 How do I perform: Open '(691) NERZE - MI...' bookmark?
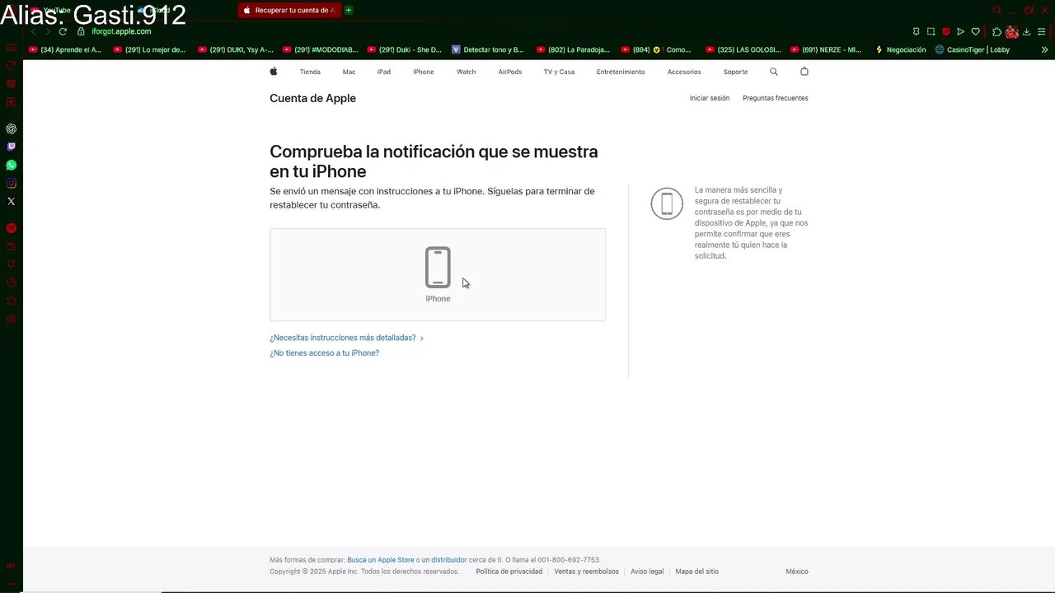pos(826,49)
